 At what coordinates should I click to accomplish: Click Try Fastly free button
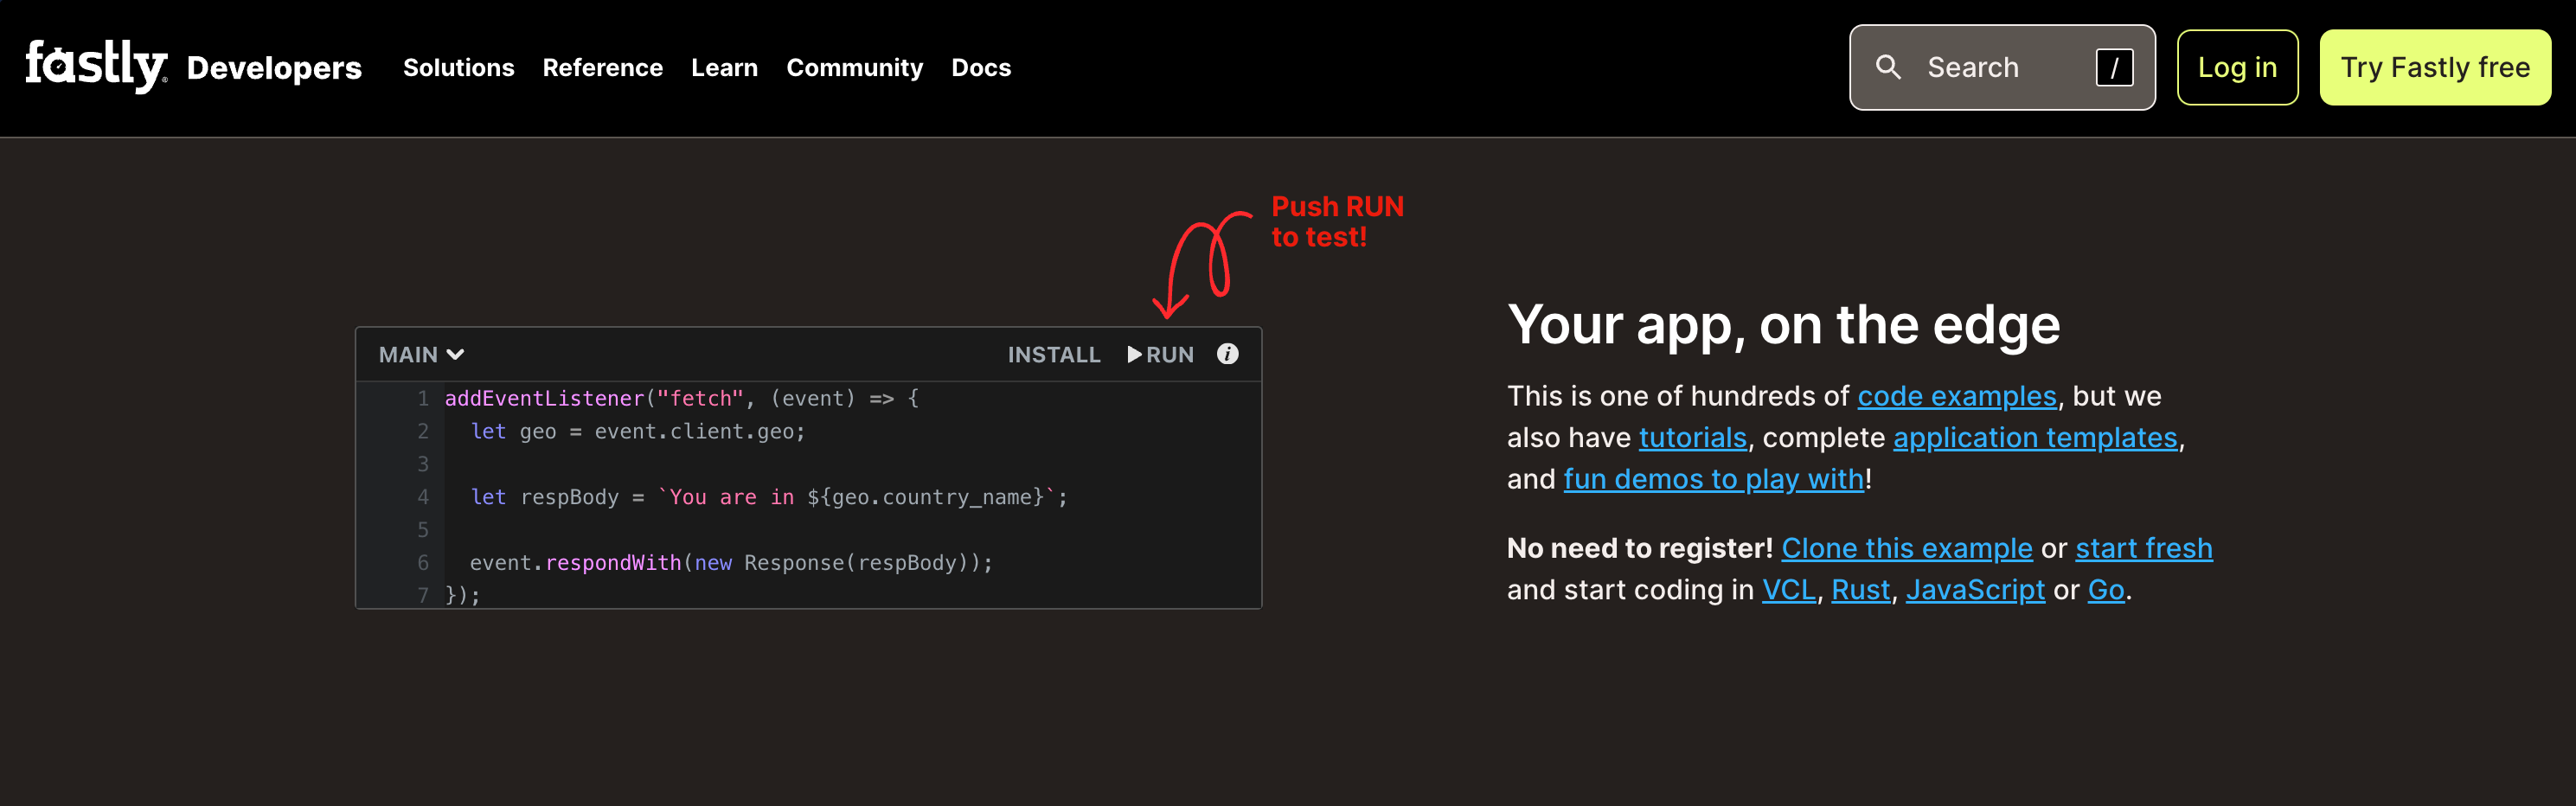pyautogui.click(x=2435, y=67)
